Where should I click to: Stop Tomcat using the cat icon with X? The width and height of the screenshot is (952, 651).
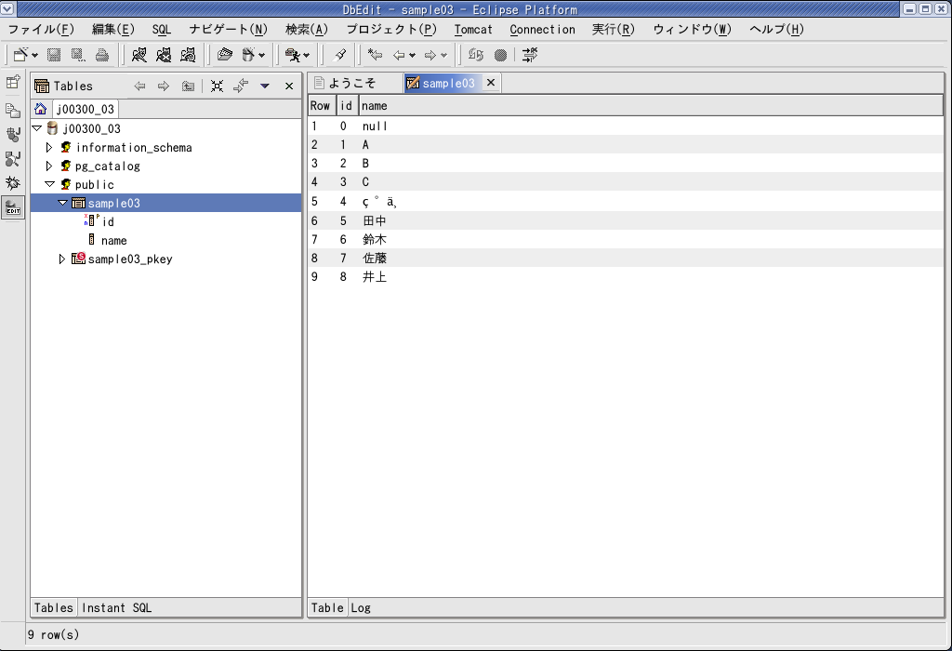coord(164,55)
